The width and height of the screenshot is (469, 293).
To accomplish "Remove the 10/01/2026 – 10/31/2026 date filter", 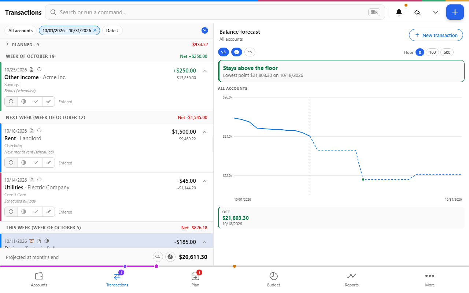I will click(x=95, y=30).
